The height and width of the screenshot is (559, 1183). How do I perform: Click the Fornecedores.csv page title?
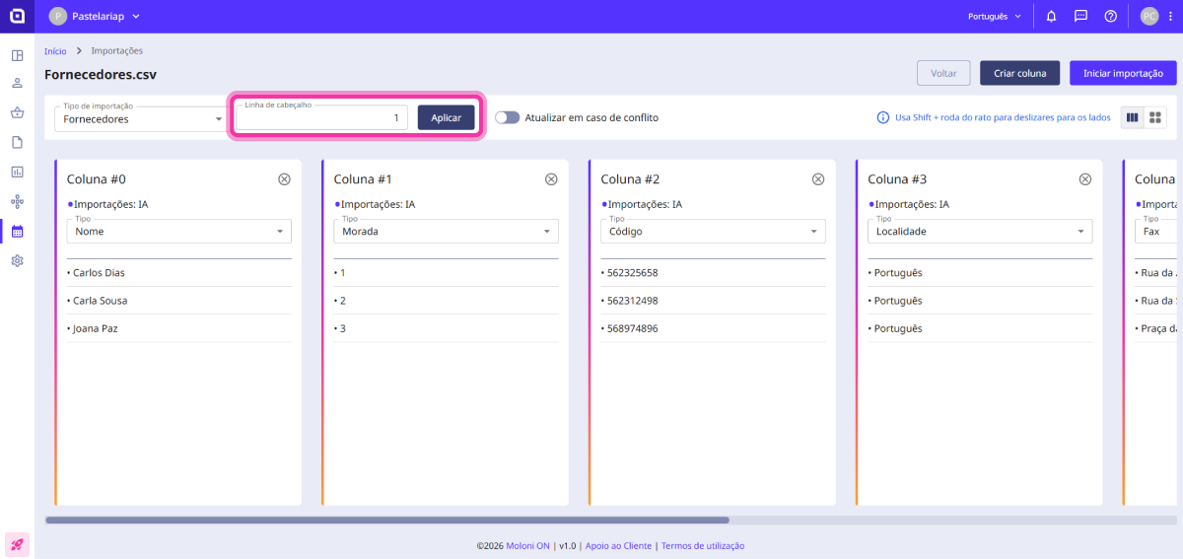click(101, 74)
